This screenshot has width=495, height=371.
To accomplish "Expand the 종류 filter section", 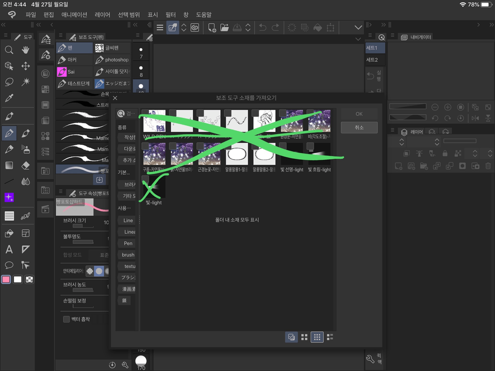I will [122, 127].
